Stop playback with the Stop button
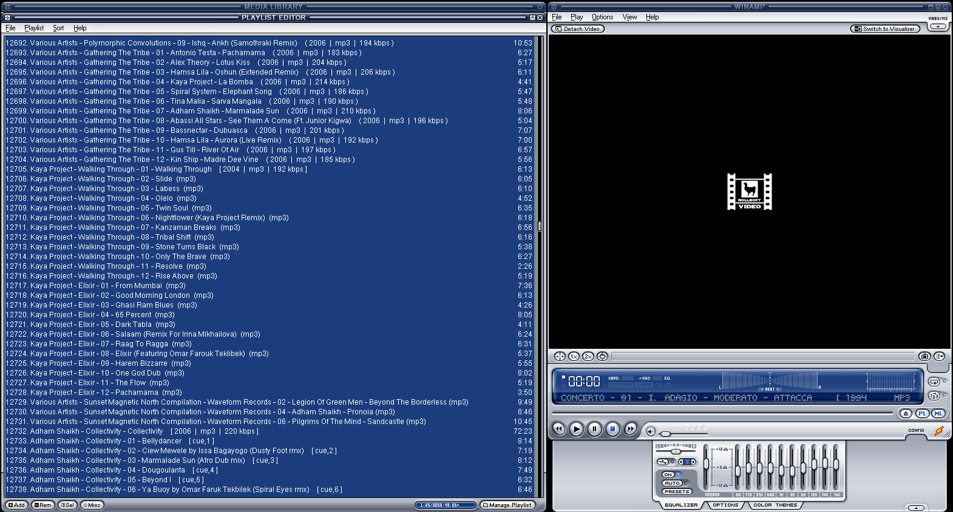 612,429
